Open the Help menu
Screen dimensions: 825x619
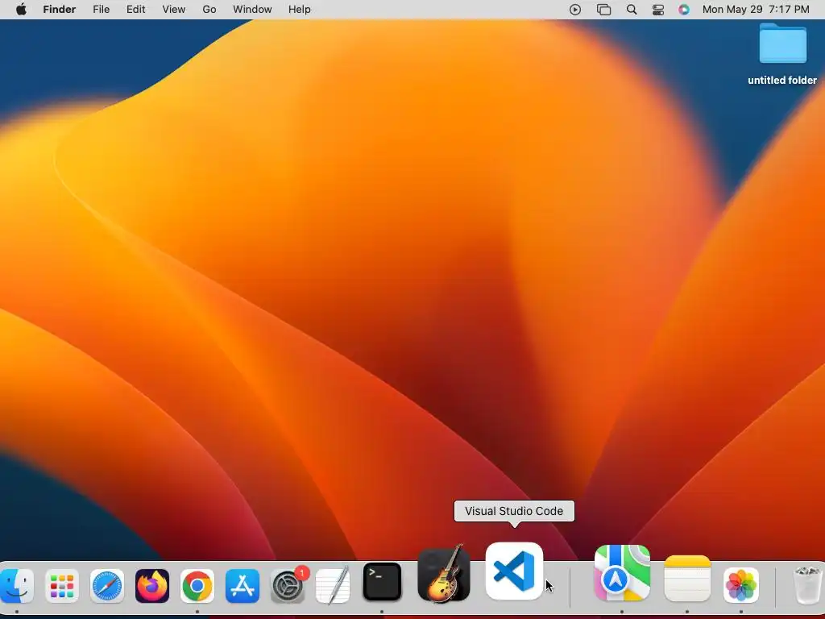[300, 10]
